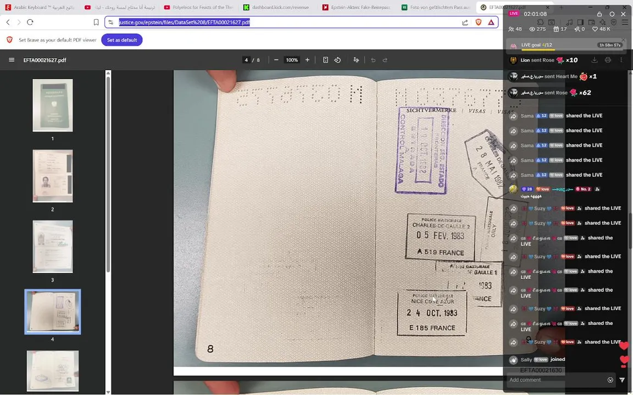
Task: Select page 4 thumbnail
Action: pos(53,312)
